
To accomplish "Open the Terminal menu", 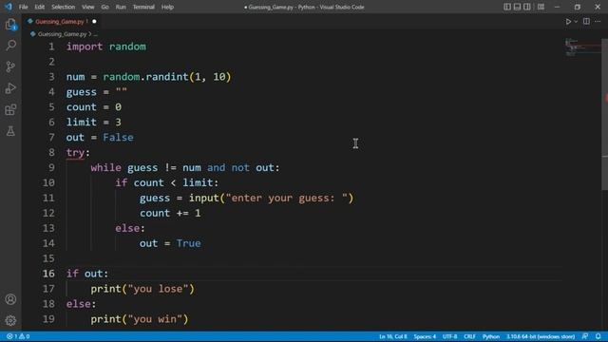I will tap(143, 7).
